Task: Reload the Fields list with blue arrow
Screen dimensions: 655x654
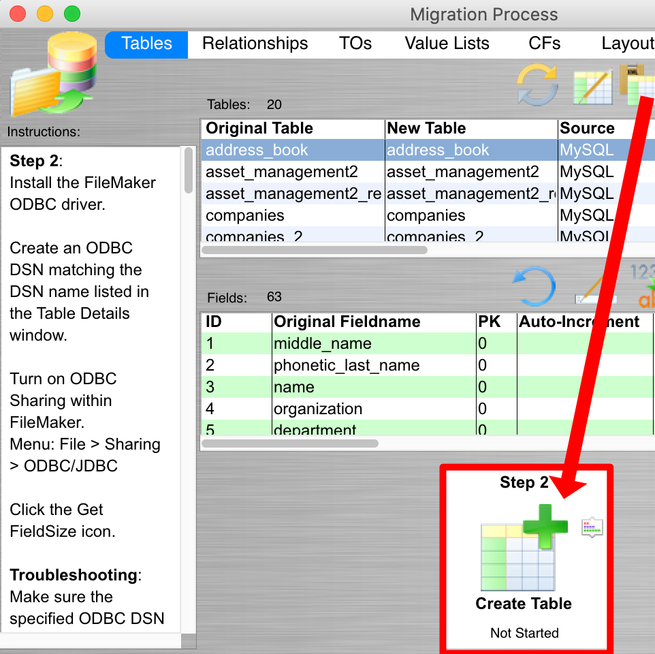Action: pyautogui.click(x=534, y=286)
